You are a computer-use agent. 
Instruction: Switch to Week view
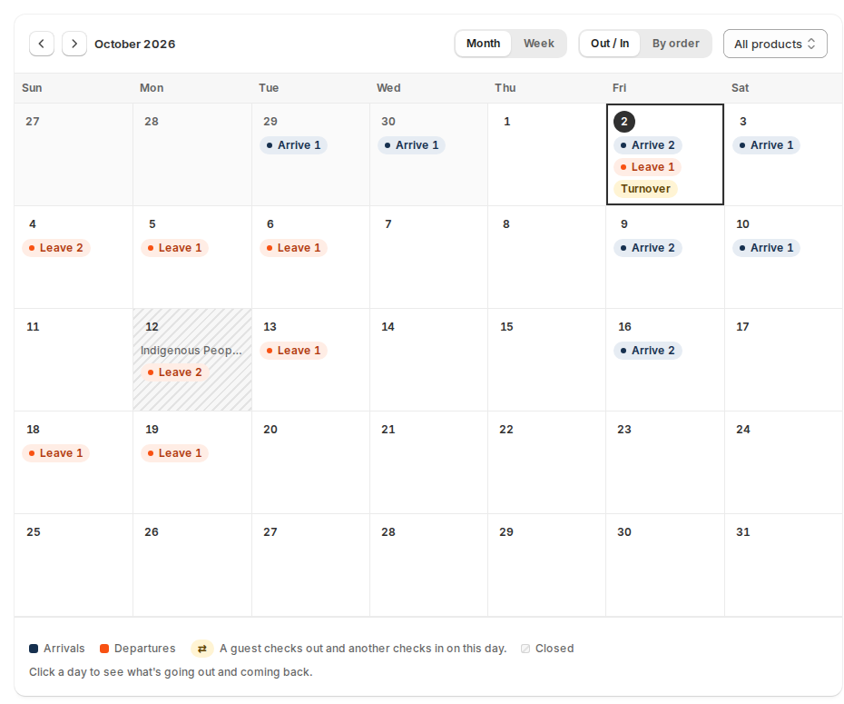pyautogui.click(x=539, y=44)
